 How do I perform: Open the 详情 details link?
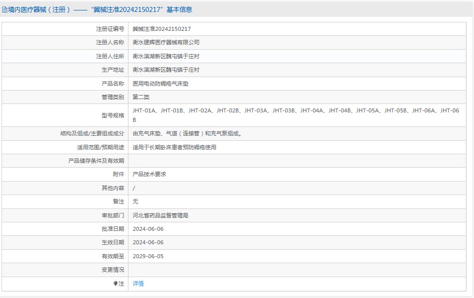tap(137, 283)
